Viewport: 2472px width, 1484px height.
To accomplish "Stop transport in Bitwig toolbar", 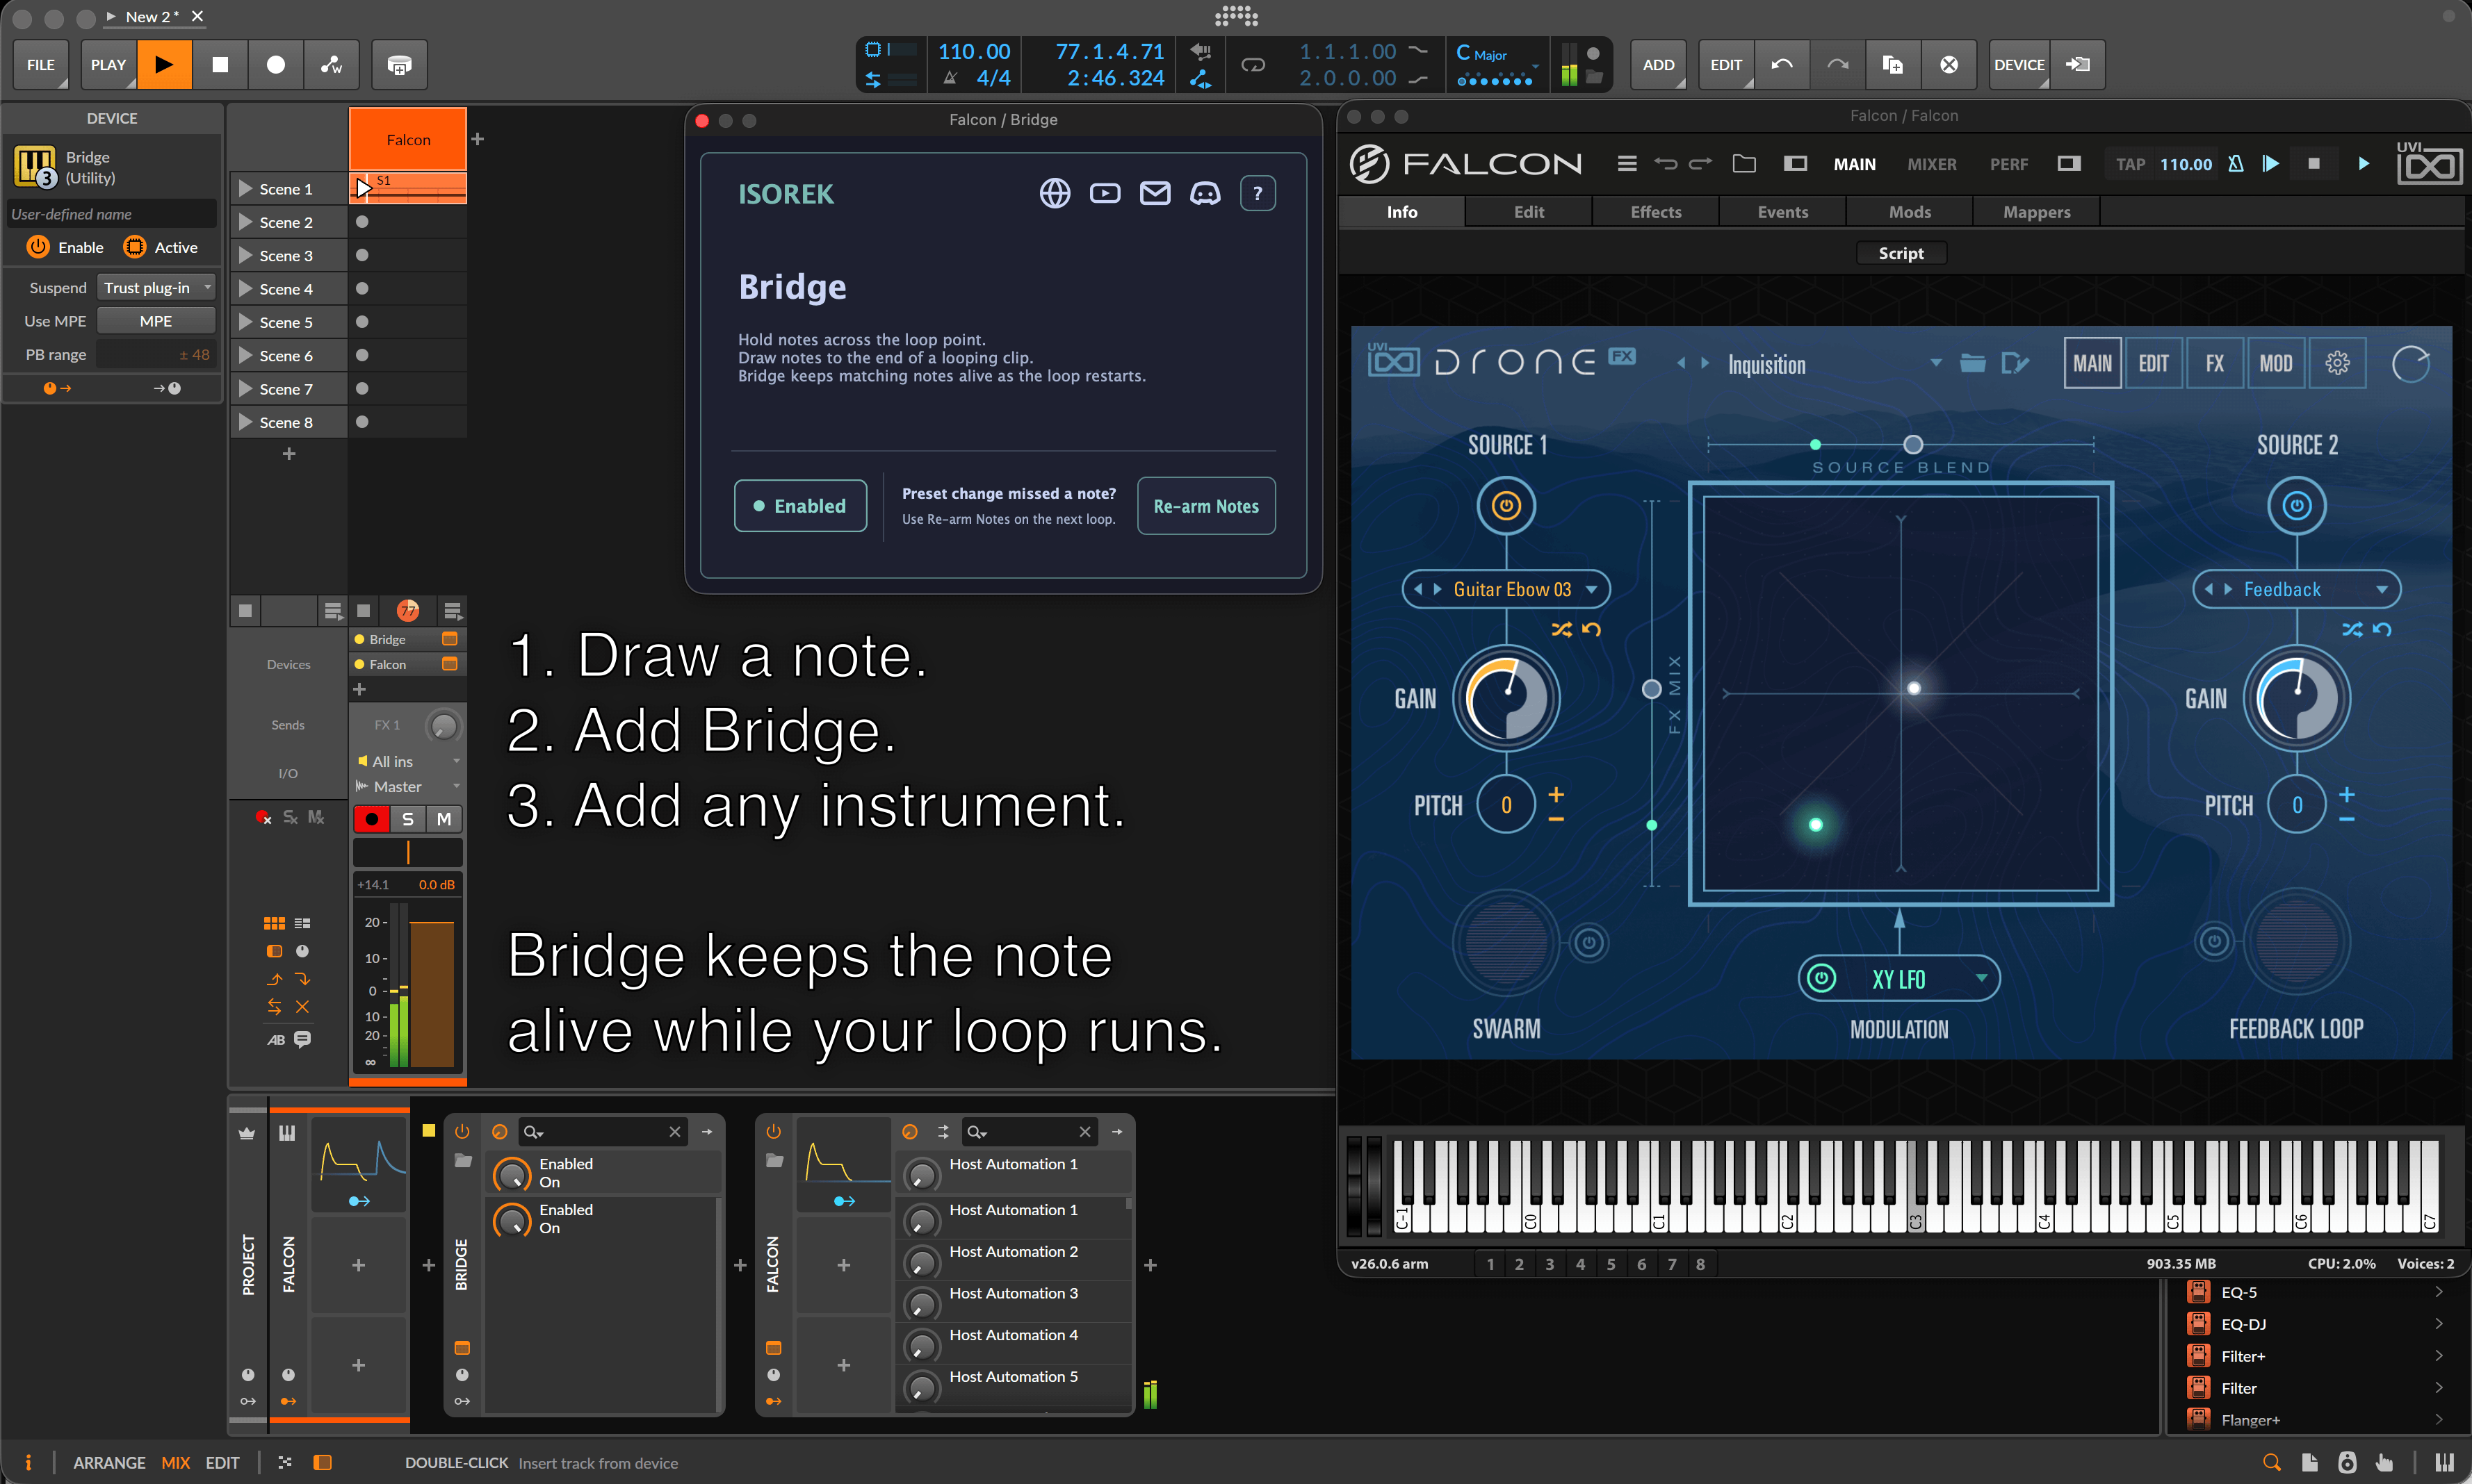I will (x=220, y=64).
